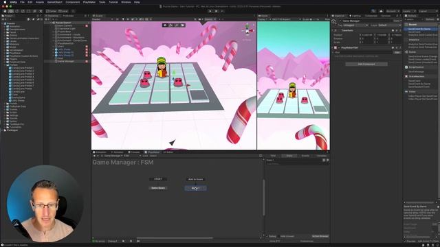
Task: Switch to PlayMaker Variables tab
Action: (321, 156)
